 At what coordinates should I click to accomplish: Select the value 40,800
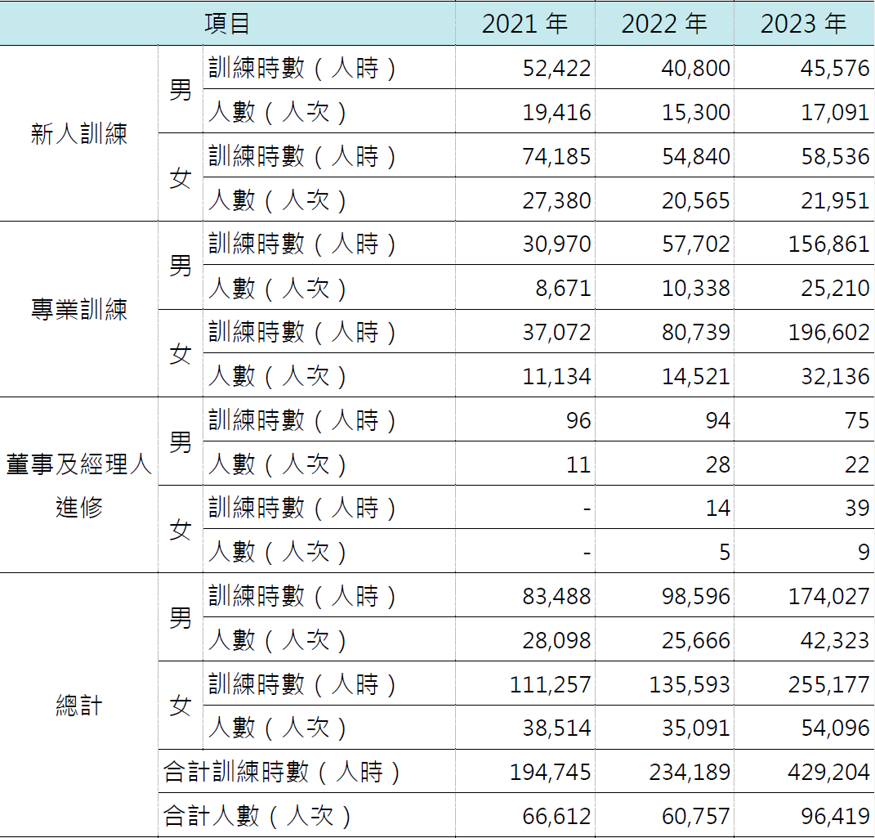[x=695, y=68]
